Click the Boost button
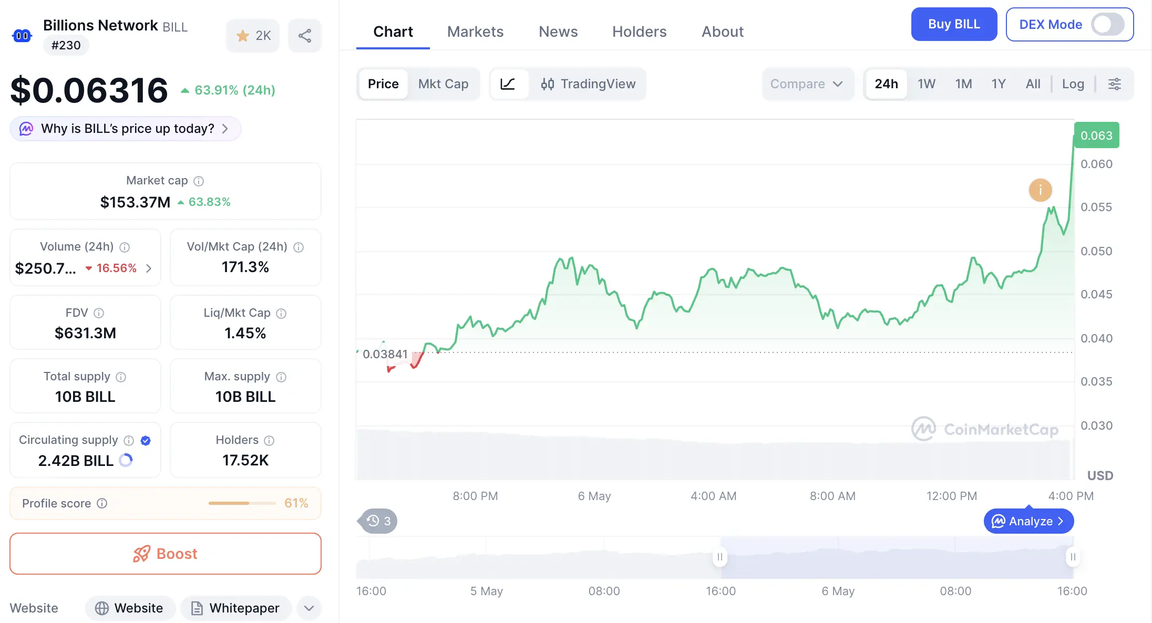The image size is (1152, 623). coord(166,554)
